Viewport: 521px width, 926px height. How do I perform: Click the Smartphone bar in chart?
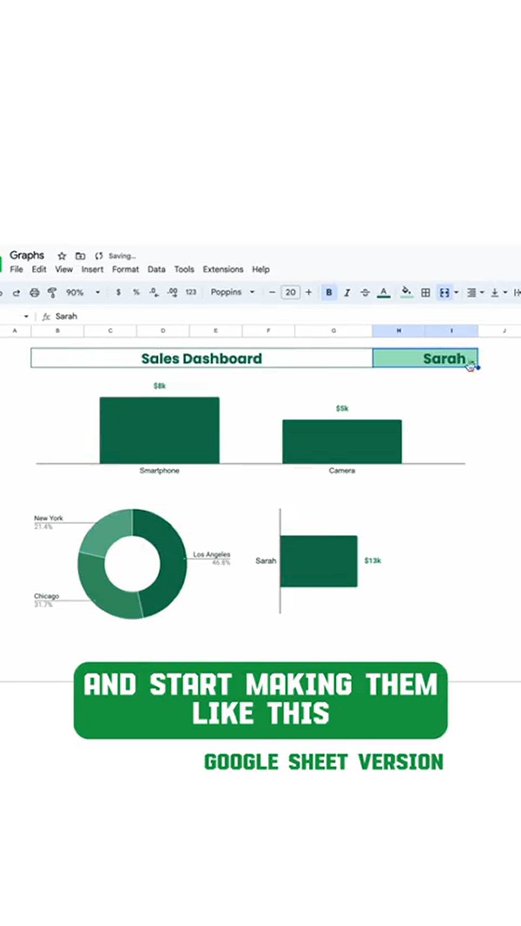[x=160, y=430]
